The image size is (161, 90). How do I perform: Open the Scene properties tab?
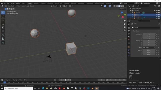click(x=129, y=37)
